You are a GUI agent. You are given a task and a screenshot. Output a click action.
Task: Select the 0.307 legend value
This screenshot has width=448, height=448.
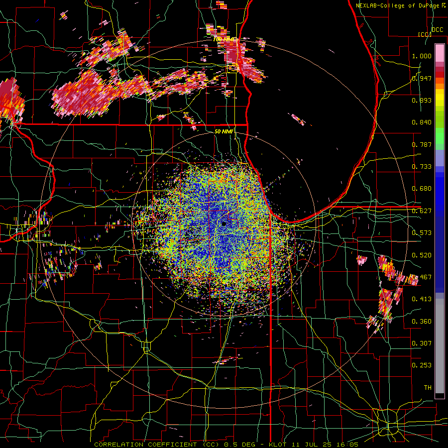click(422, 343)
